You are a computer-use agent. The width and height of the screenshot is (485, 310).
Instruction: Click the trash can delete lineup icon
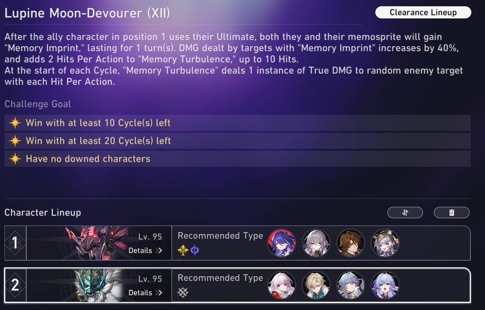pyautogui.click(x=451, y=212)
